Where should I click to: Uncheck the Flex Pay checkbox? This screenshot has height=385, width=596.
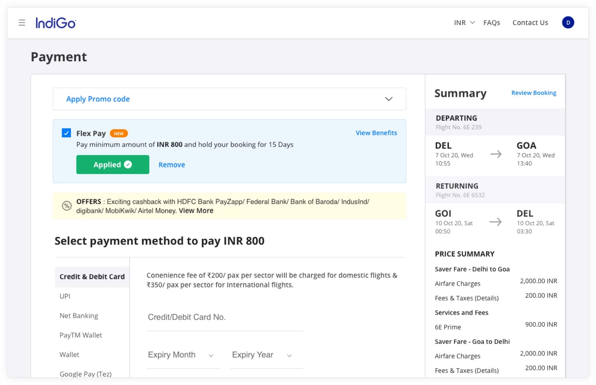click(66, 133)
